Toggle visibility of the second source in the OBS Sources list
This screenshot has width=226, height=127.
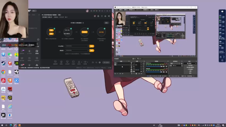click(141, 65)
